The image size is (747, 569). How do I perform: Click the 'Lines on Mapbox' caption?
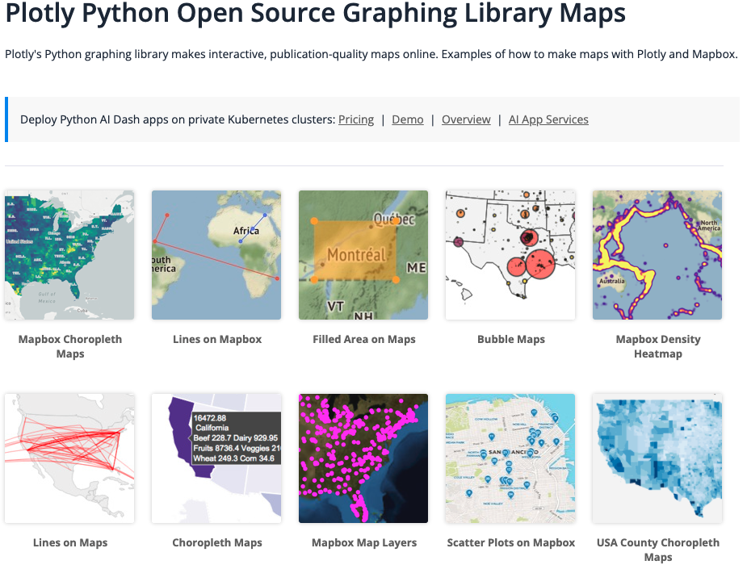[217, 339]
